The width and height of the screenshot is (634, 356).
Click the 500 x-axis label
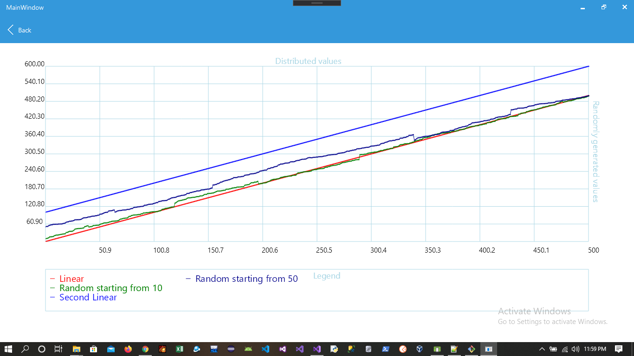pyautogui.click(x=594, y=250)
